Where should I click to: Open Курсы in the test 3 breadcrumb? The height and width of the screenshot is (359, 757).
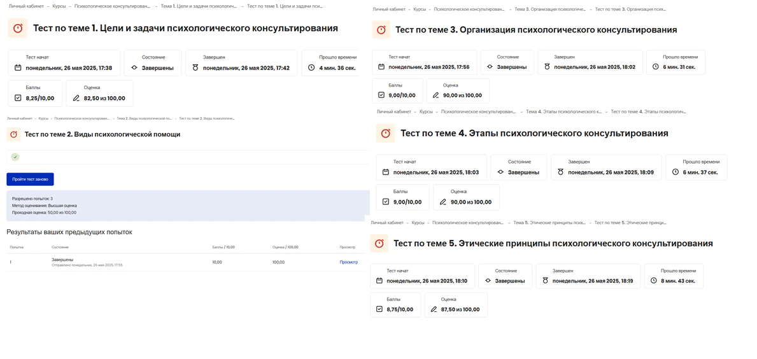[421, 9]
